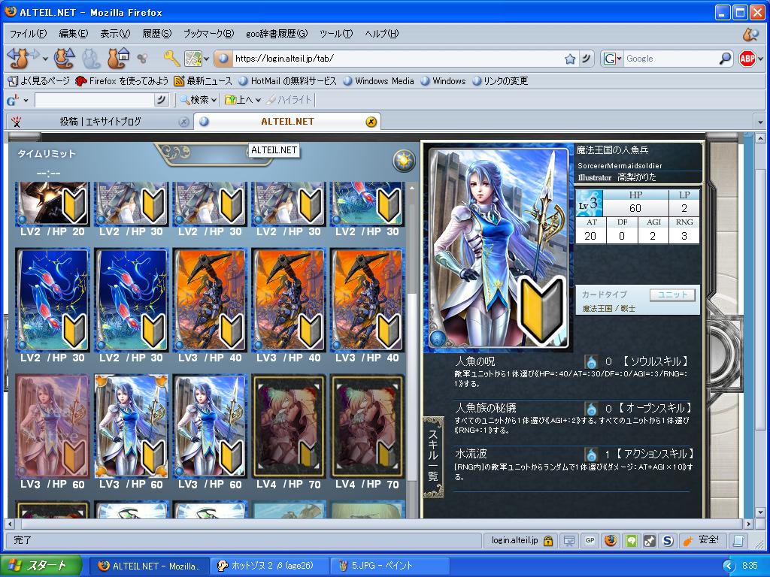Open the ブックマーク menu
Image resolution: width=770 pixels, height=577 pixels.
(208, 33)
